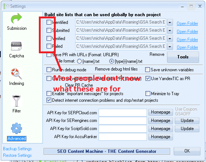
Task: Select the [name].txt file format option
Action: click(x=79, y=61)
